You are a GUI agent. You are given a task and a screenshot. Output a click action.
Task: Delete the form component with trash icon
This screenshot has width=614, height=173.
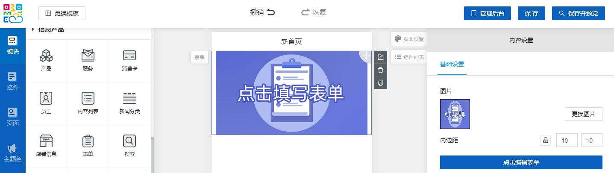381,70
